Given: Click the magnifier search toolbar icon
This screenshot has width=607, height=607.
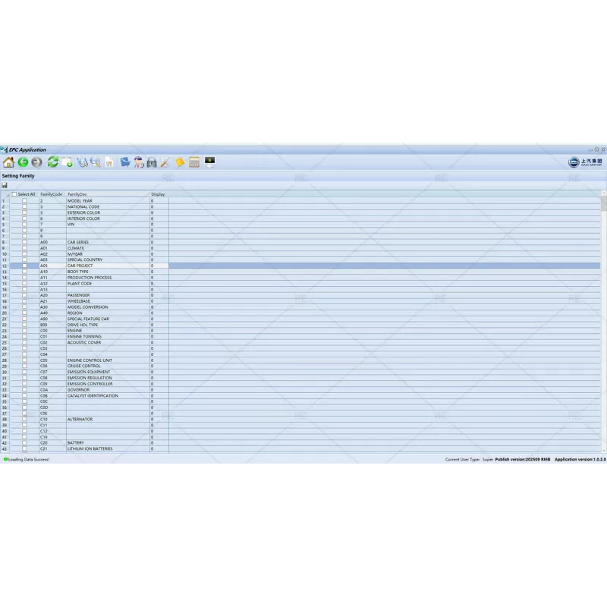Looking at the screenshot, I should tap(94, 162).
